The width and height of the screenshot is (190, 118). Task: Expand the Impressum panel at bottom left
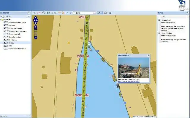point(29,116)
